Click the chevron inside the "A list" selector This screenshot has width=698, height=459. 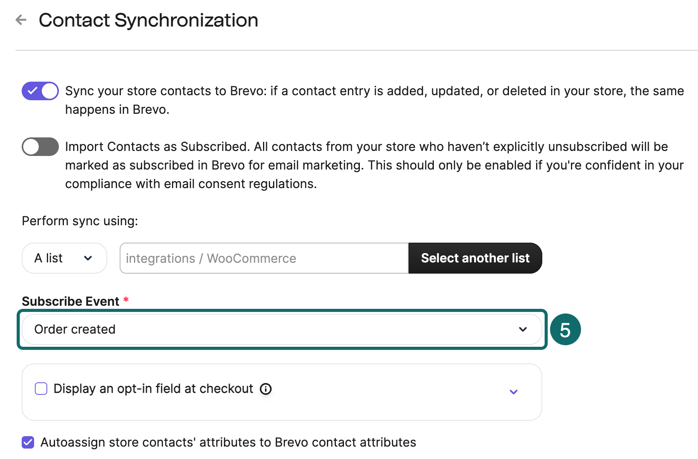88,258
